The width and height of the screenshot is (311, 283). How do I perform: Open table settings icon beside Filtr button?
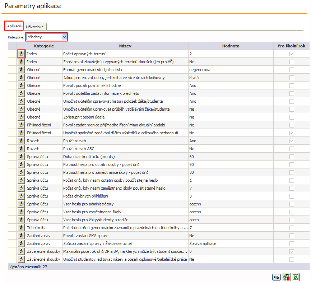287,277
